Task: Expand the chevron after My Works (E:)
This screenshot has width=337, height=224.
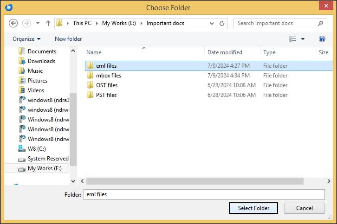Action: tap(142, 23)
